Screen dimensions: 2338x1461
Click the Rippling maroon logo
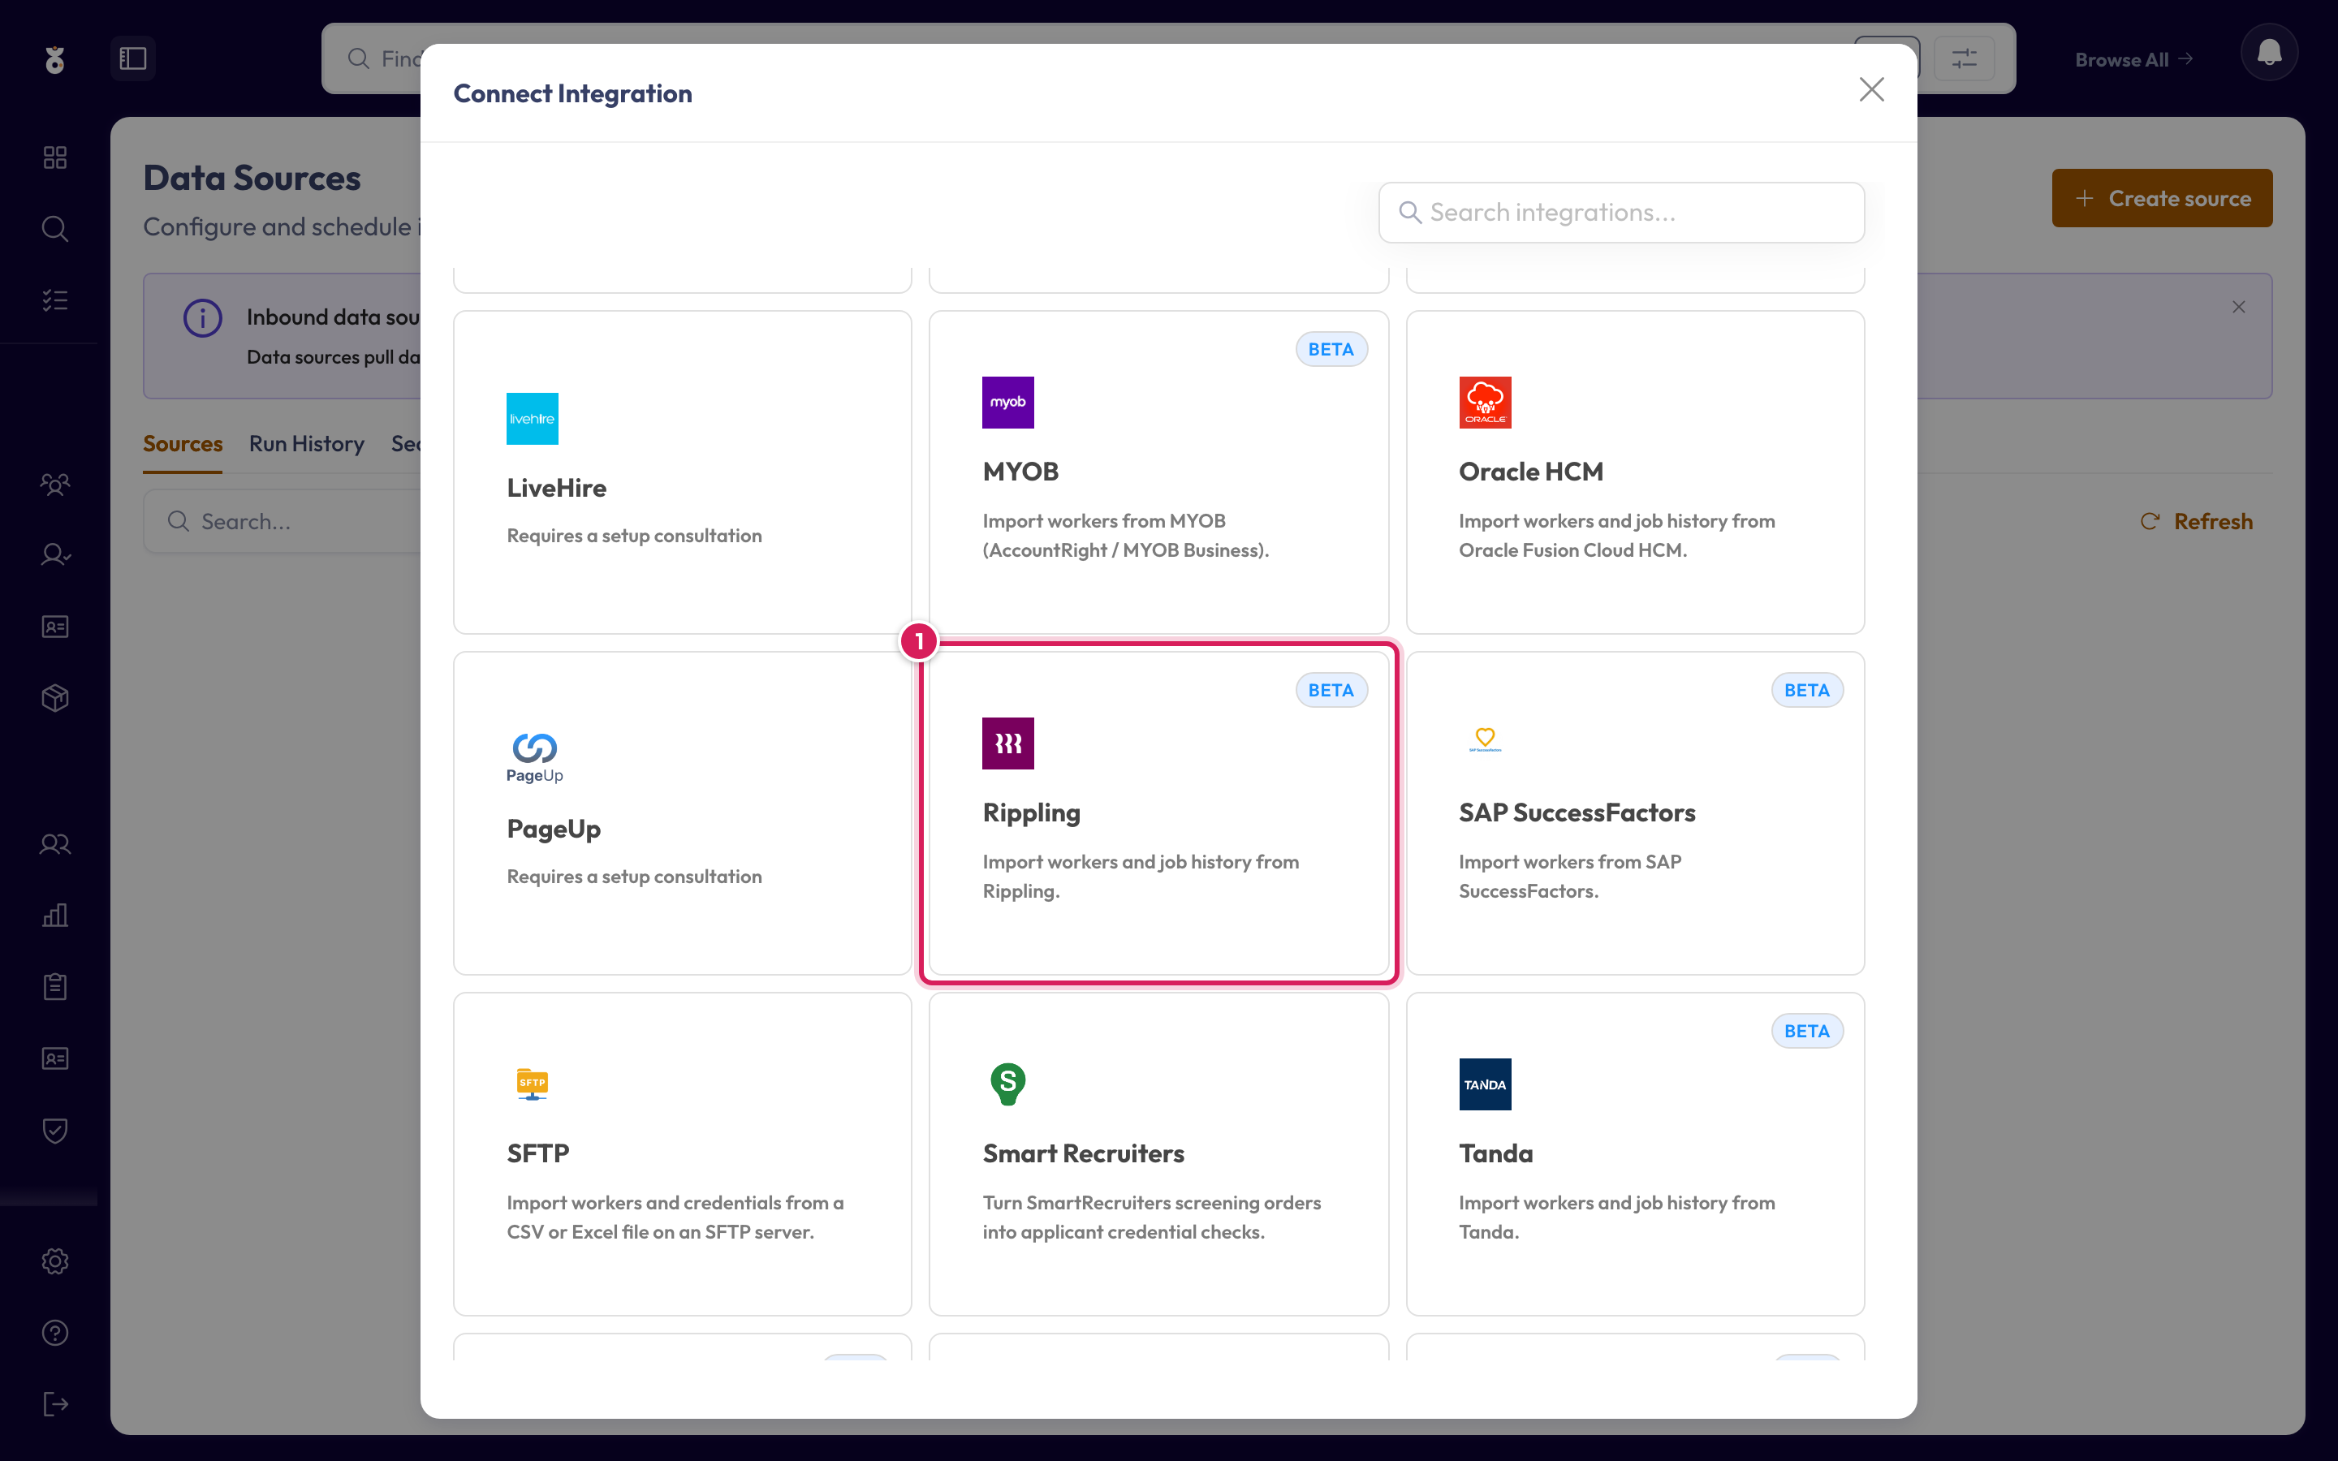(x=1007, y=743)
